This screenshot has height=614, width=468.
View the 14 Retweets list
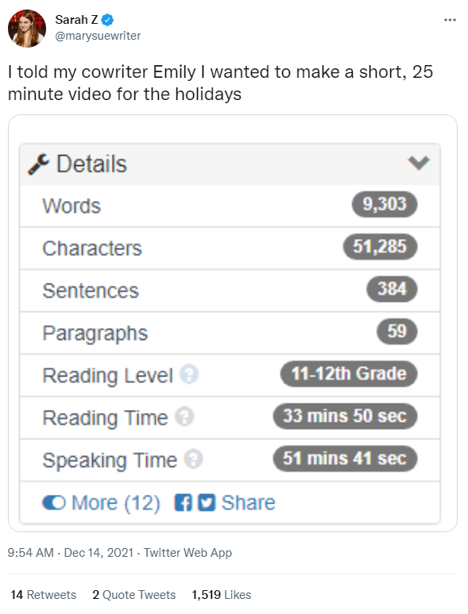[x=44, y=594]
